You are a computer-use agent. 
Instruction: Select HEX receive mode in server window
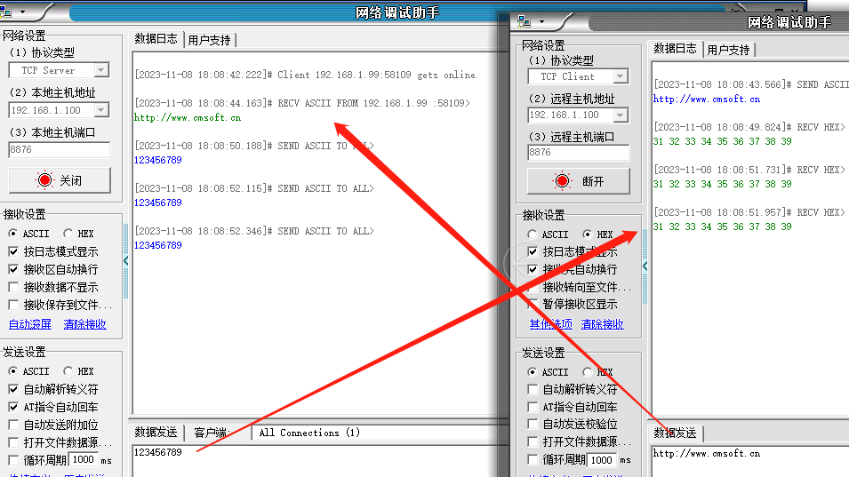pyautogui.click(x=68, y=234)
